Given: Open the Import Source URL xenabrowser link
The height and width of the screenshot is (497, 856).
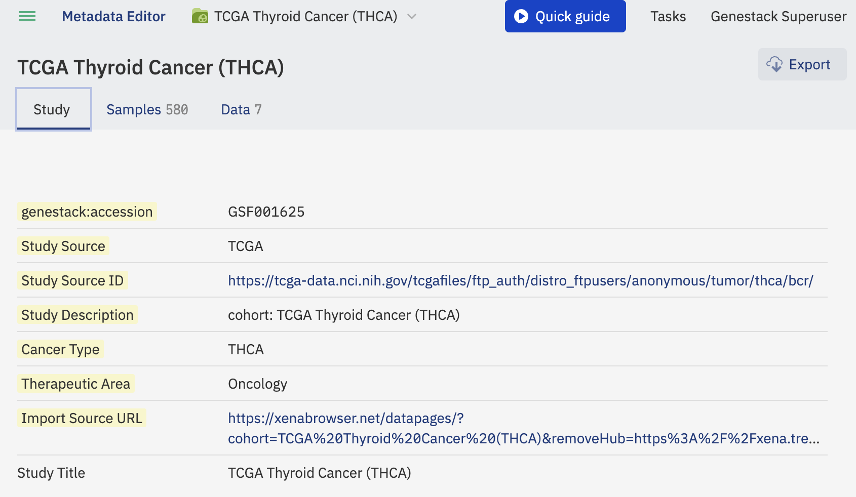Looking at the screenshot, I should click(x=524, y=428).
